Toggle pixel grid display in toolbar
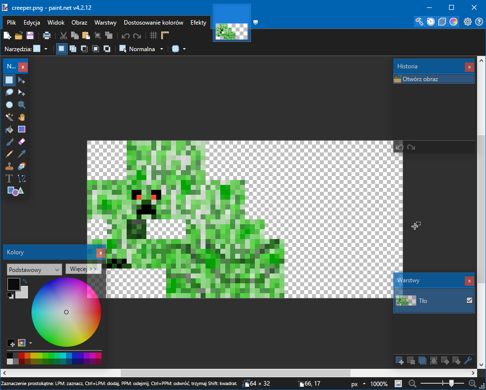This screenshot has width=486, height=390. (x=154, y=35)
